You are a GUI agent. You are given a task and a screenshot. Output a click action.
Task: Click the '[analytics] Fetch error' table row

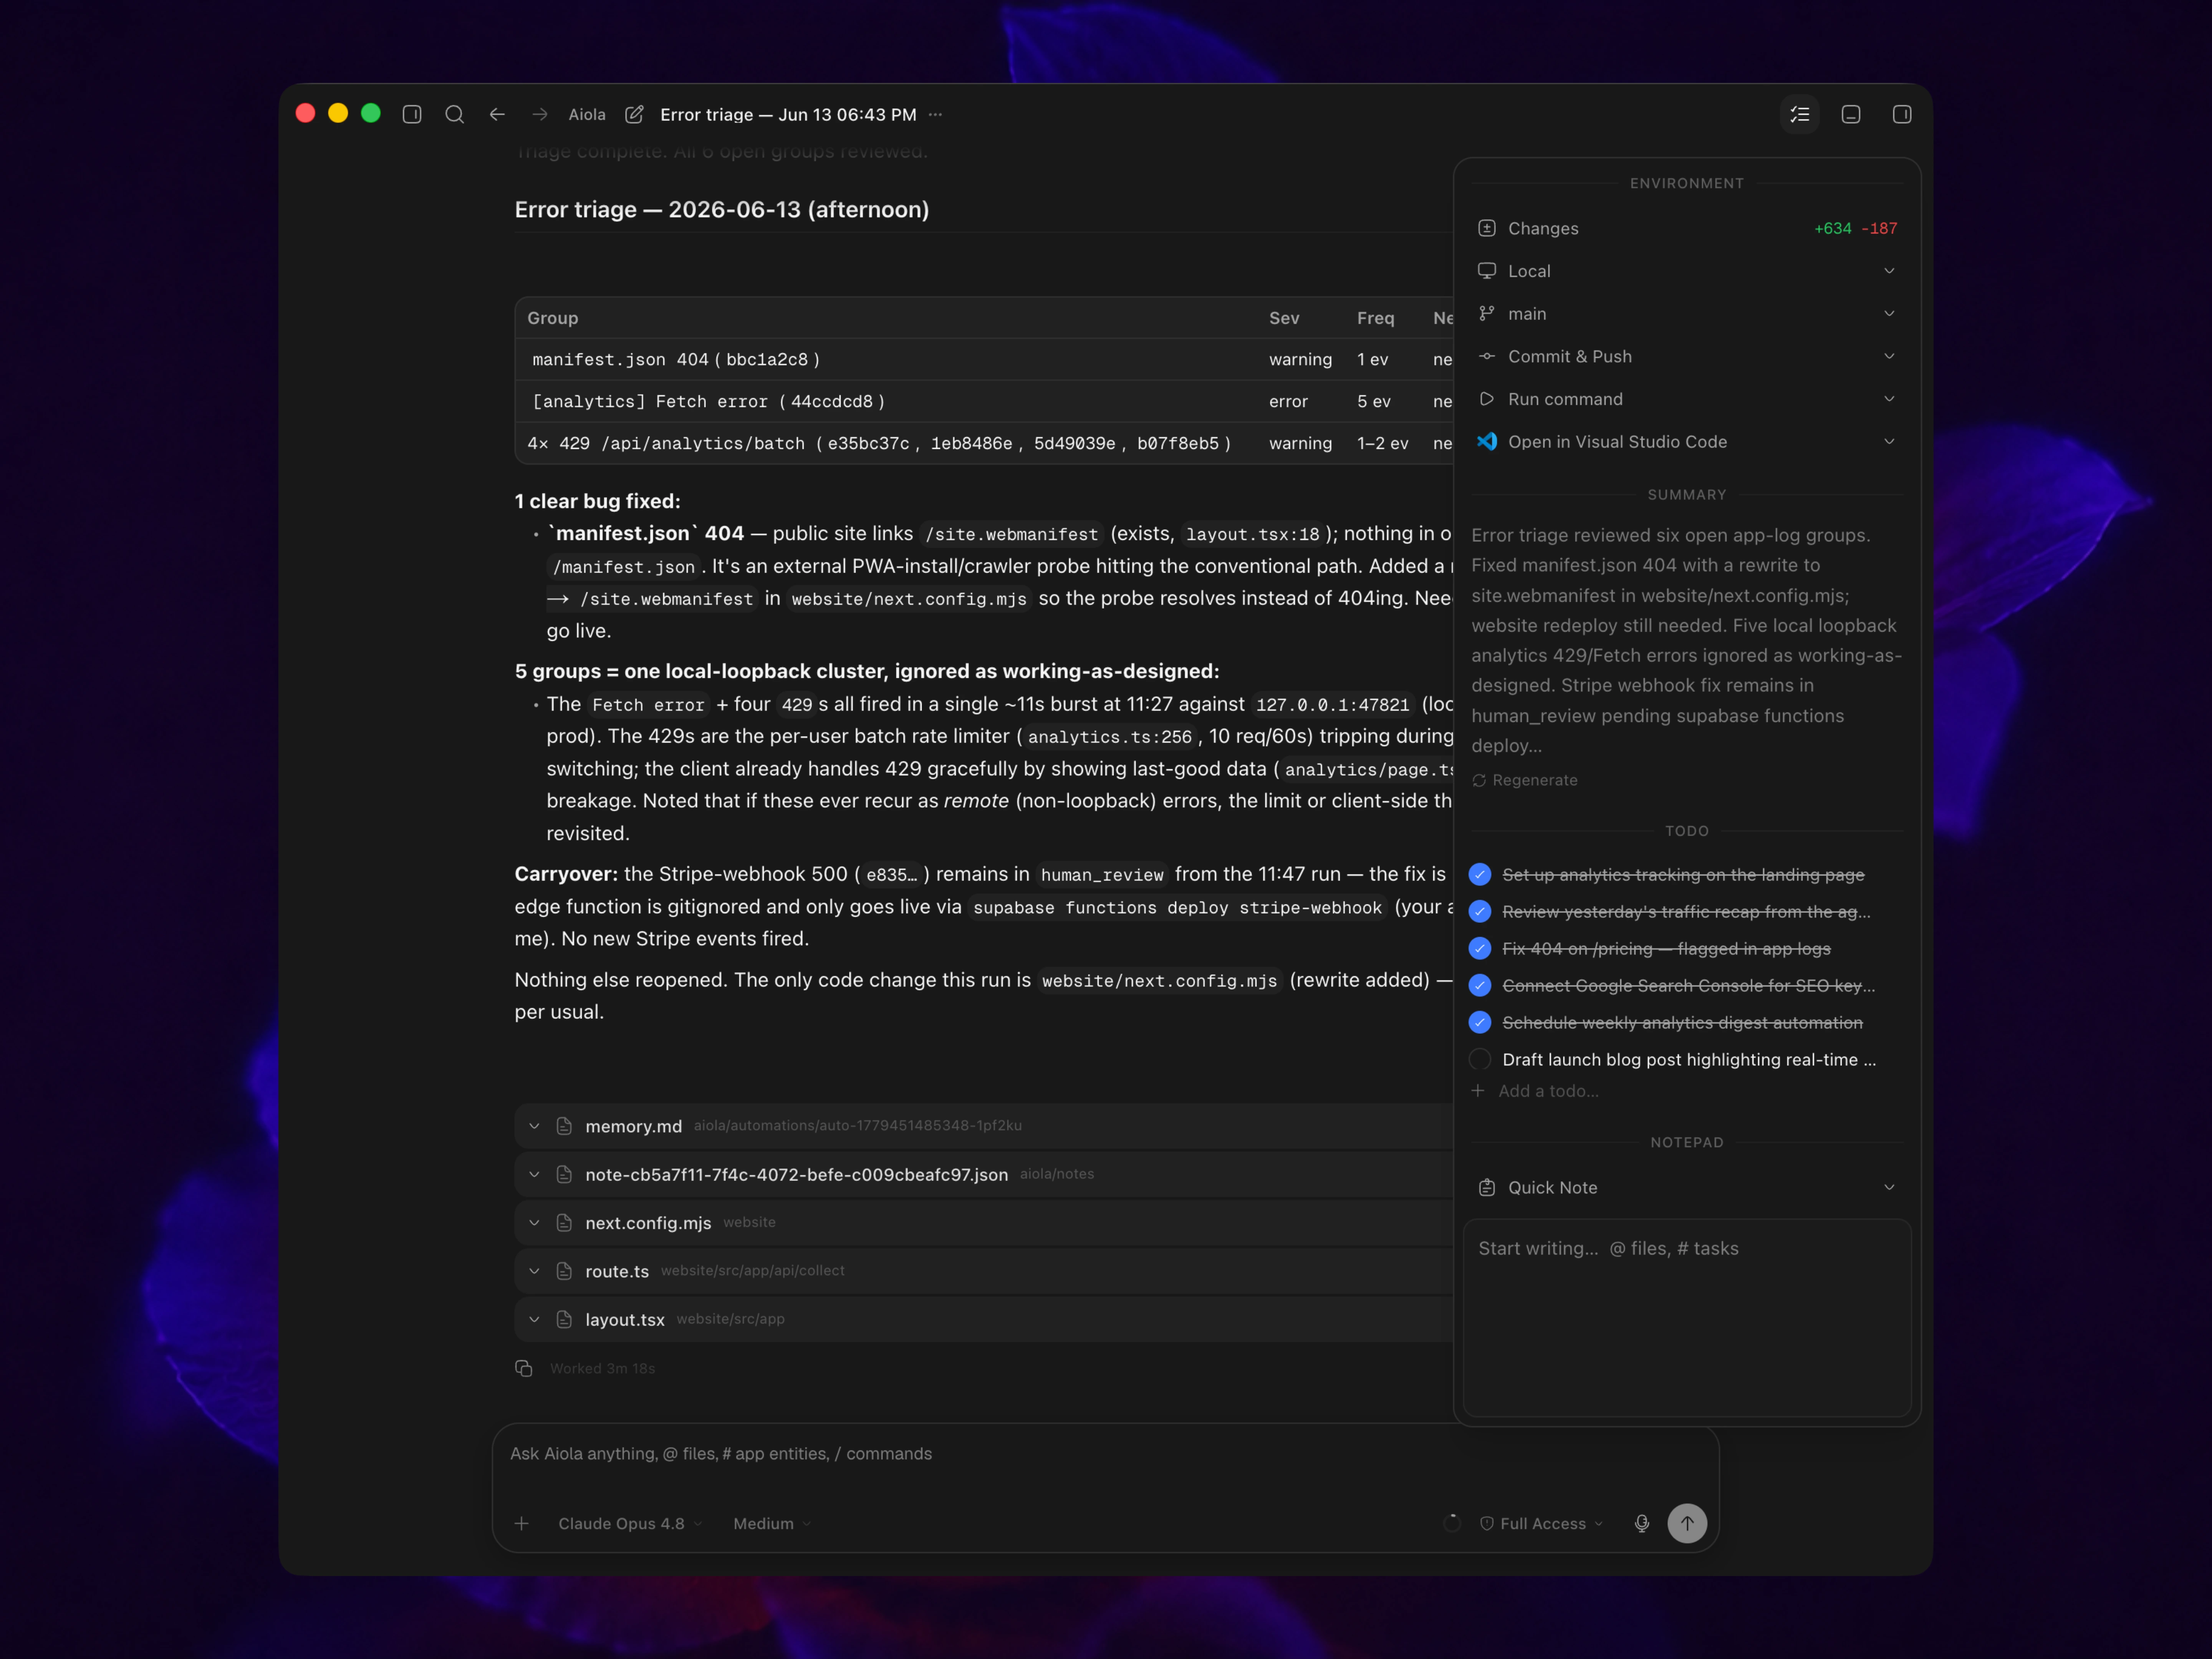pyautogui.click(x=984, y=402)
